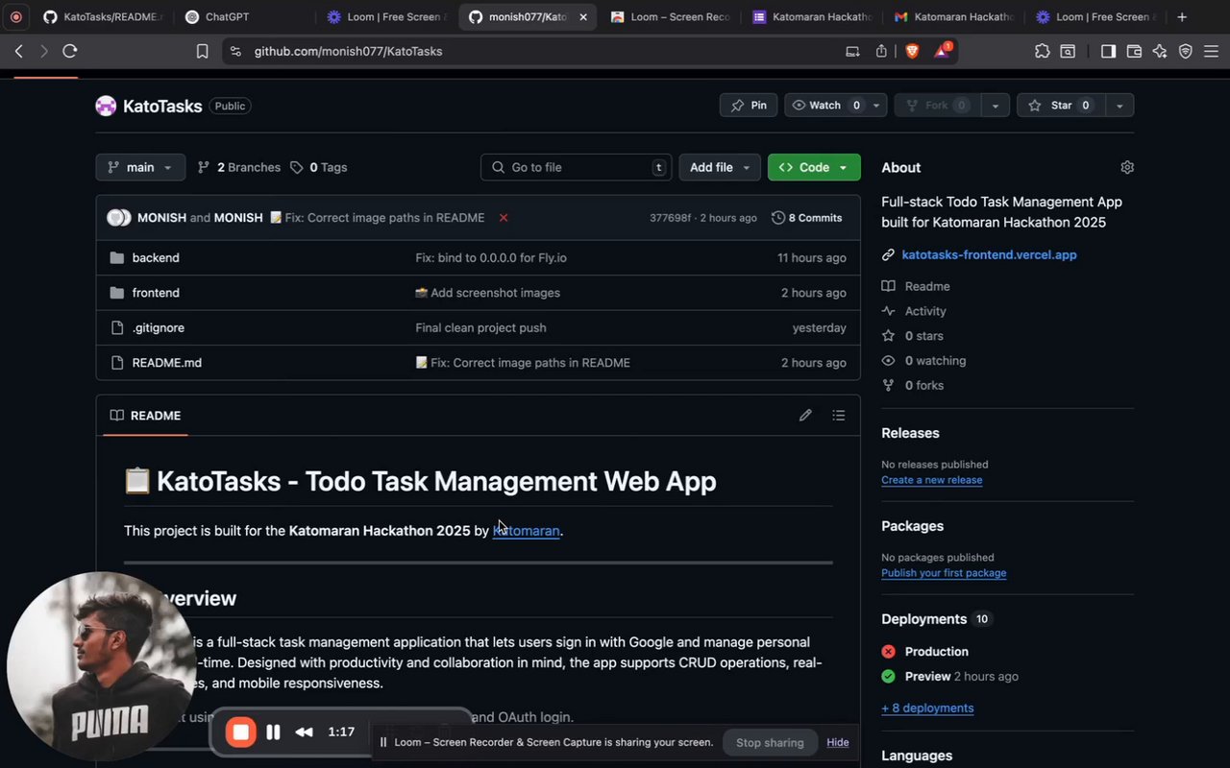Pause the Loom recording
Image resolution: width=1230 pixels, height=768 pixels.
point(273,732)
